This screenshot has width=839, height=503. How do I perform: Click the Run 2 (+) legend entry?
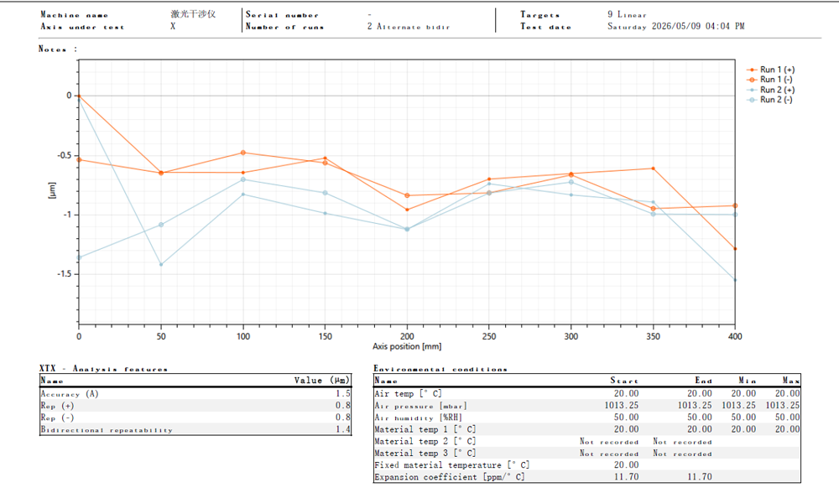[770, 90]
